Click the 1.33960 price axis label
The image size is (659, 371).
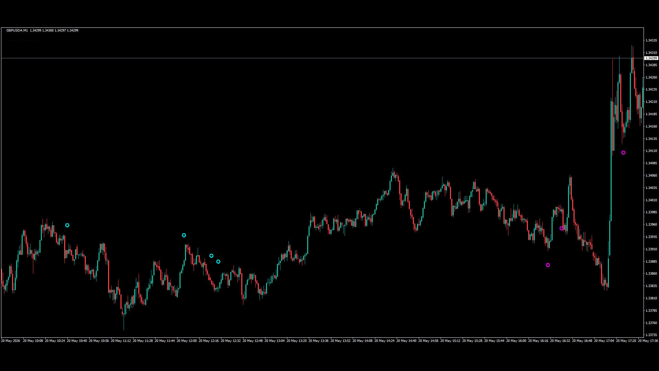coord(651,225)
